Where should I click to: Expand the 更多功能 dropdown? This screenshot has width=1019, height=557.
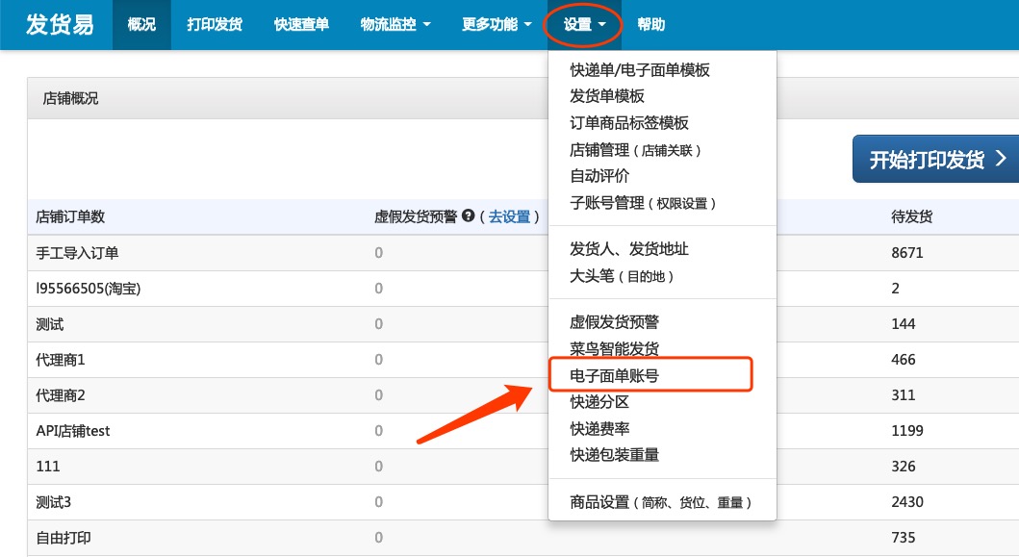497,25
